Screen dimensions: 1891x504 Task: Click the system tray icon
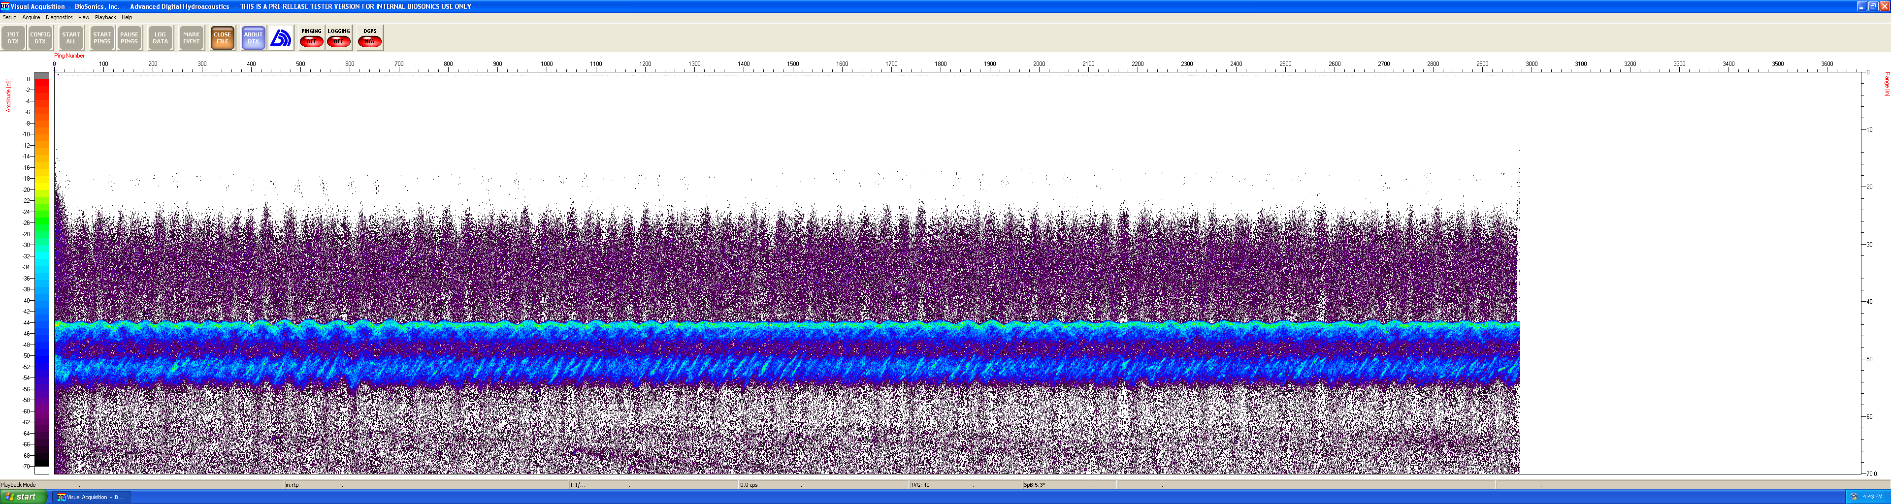[1854, 498]
